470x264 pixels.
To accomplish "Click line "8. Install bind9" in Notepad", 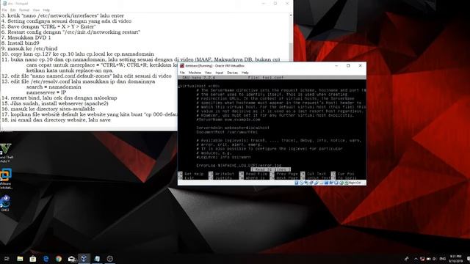I will coord(20,43).
